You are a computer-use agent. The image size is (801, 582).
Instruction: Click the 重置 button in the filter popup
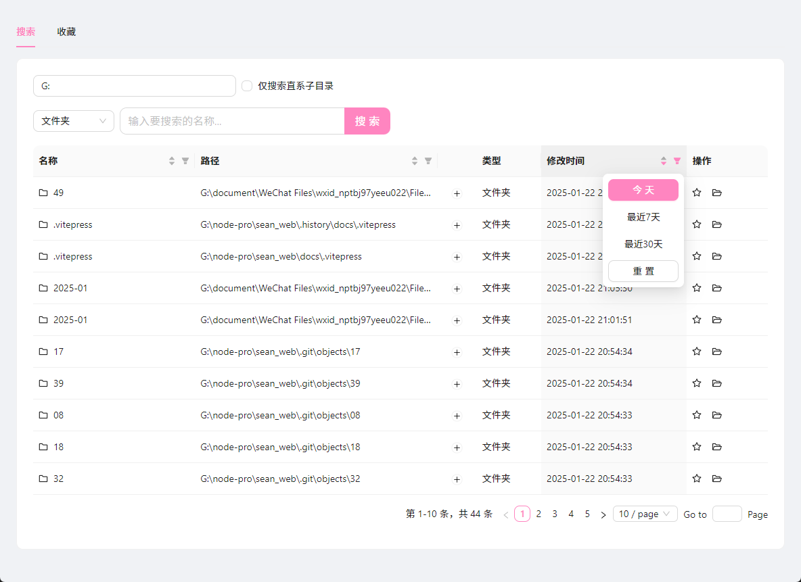(x=643, y=271)
